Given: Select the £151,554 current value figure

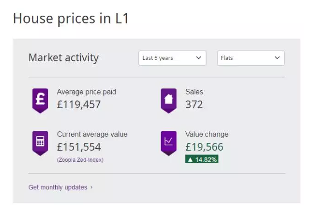Looking at the screenshot, I should [79, 147].
